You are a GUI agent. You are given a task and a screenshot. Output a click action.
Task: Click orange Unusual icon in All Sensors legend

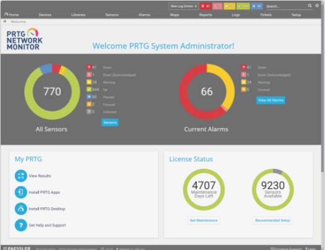tap(89, 104)
